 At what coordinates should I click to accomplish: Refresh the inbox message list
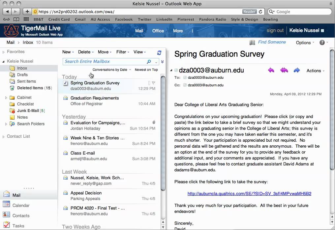159,52
